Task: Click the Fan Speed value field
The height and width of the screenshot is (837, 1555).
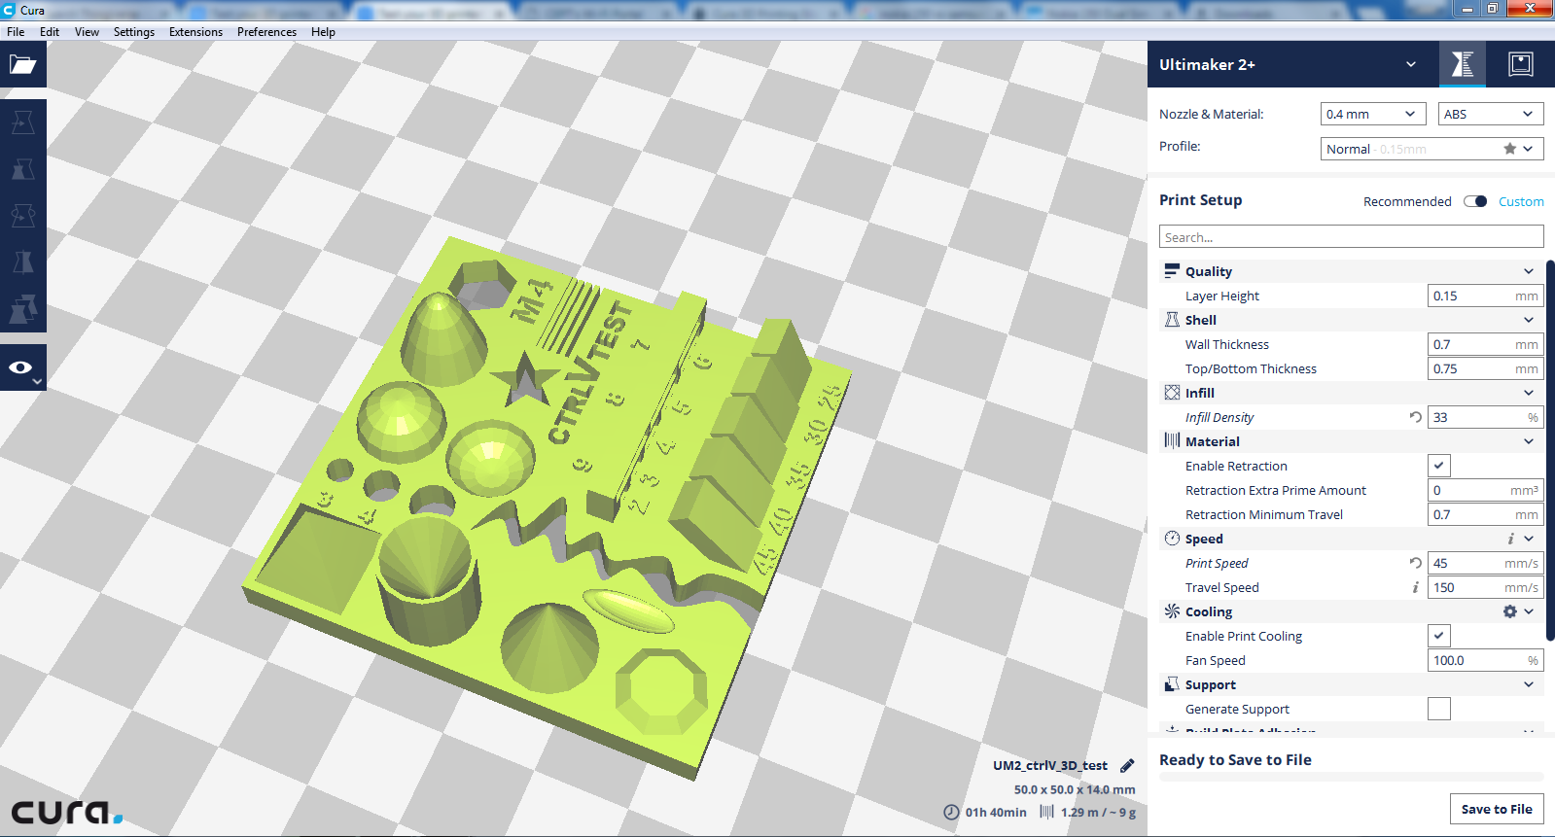Action: (x=1485, y=660)
